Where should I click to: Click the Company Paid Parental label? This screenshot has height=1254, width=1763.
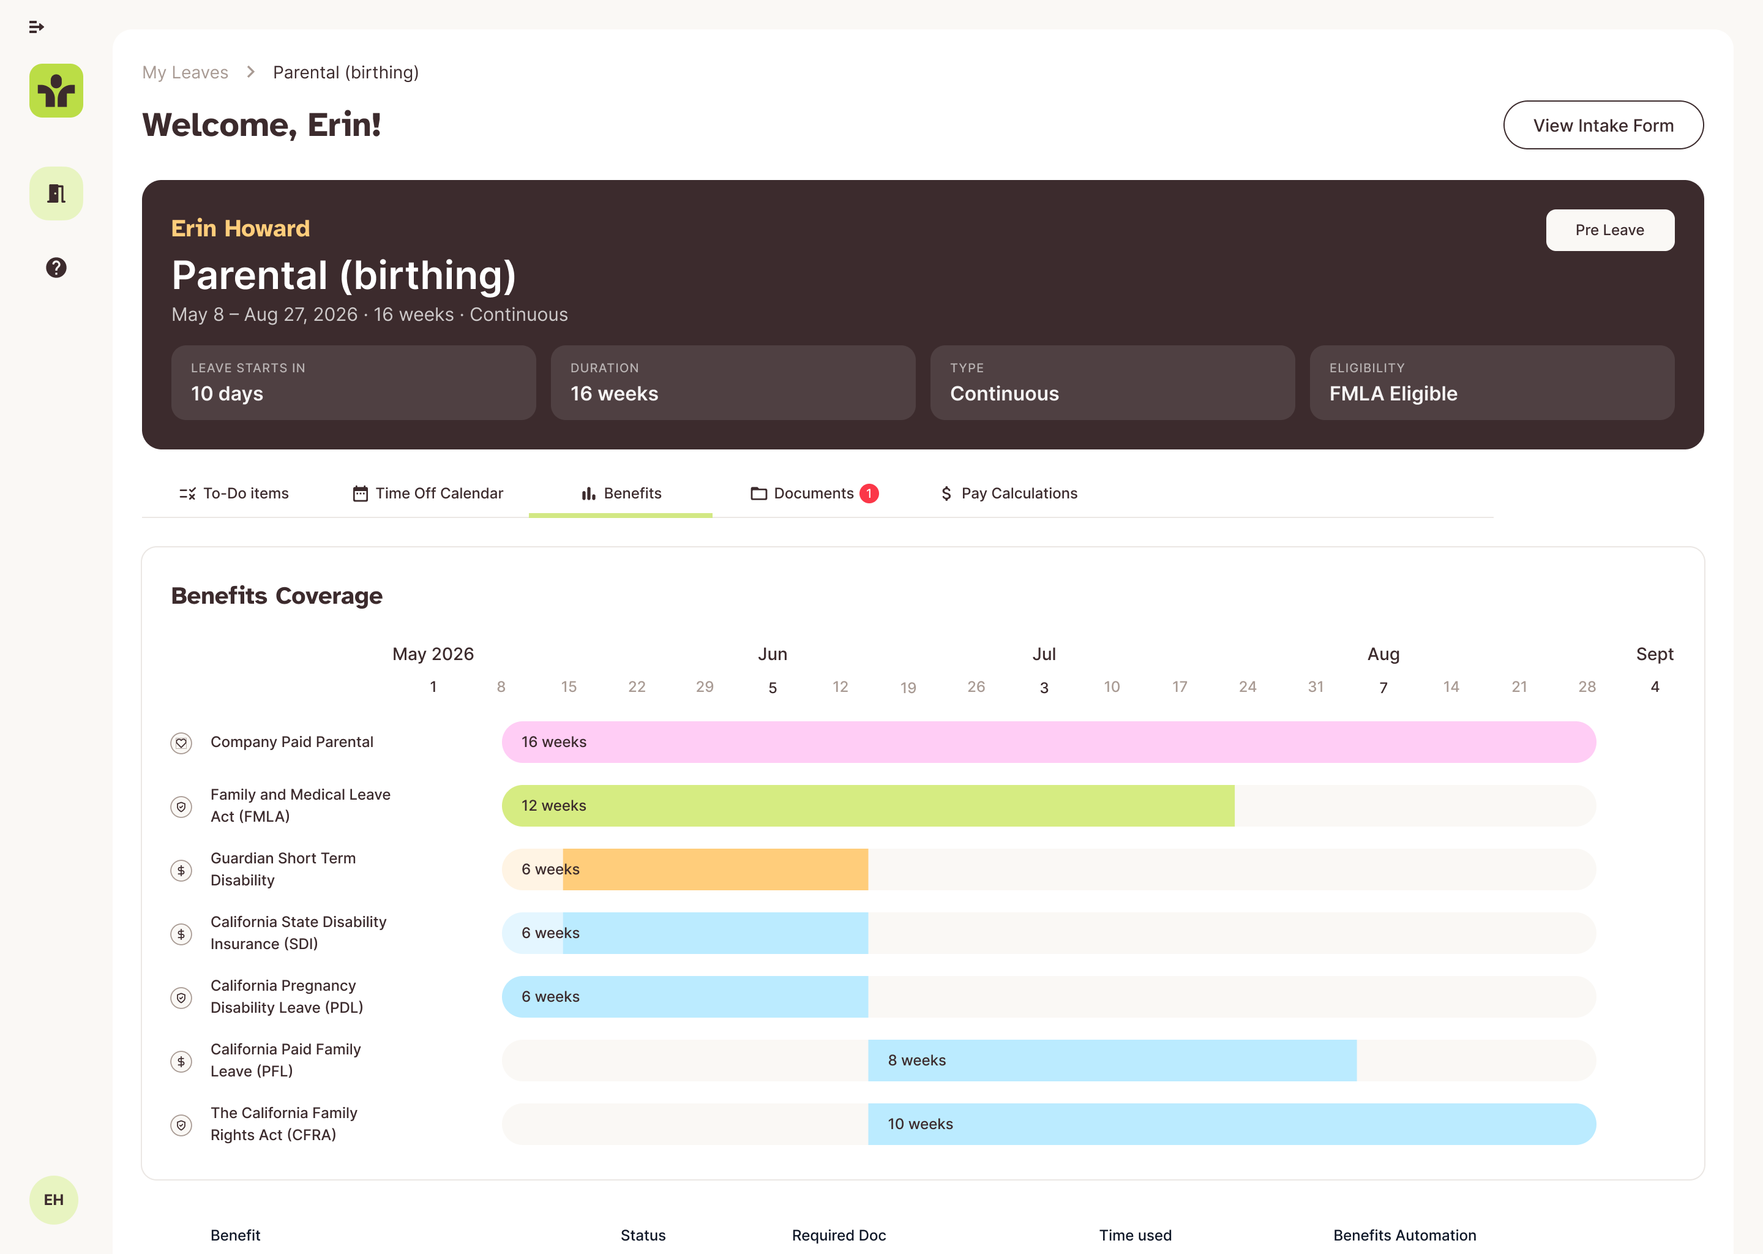pyautogui.click(x=292, y=742)
